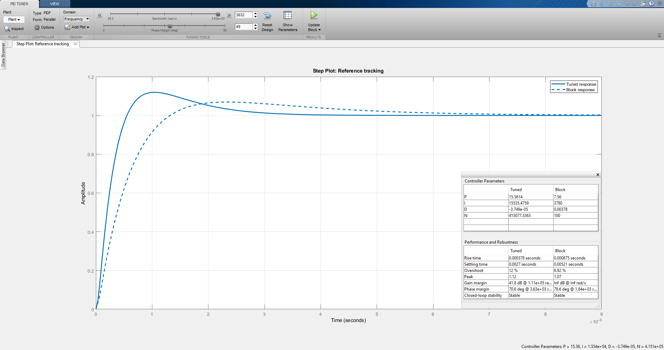Collapse the toolstrip using the minimize arrow
Image resolution: width=664 pixels, height=350 pixels.
[x=659, y=36]
